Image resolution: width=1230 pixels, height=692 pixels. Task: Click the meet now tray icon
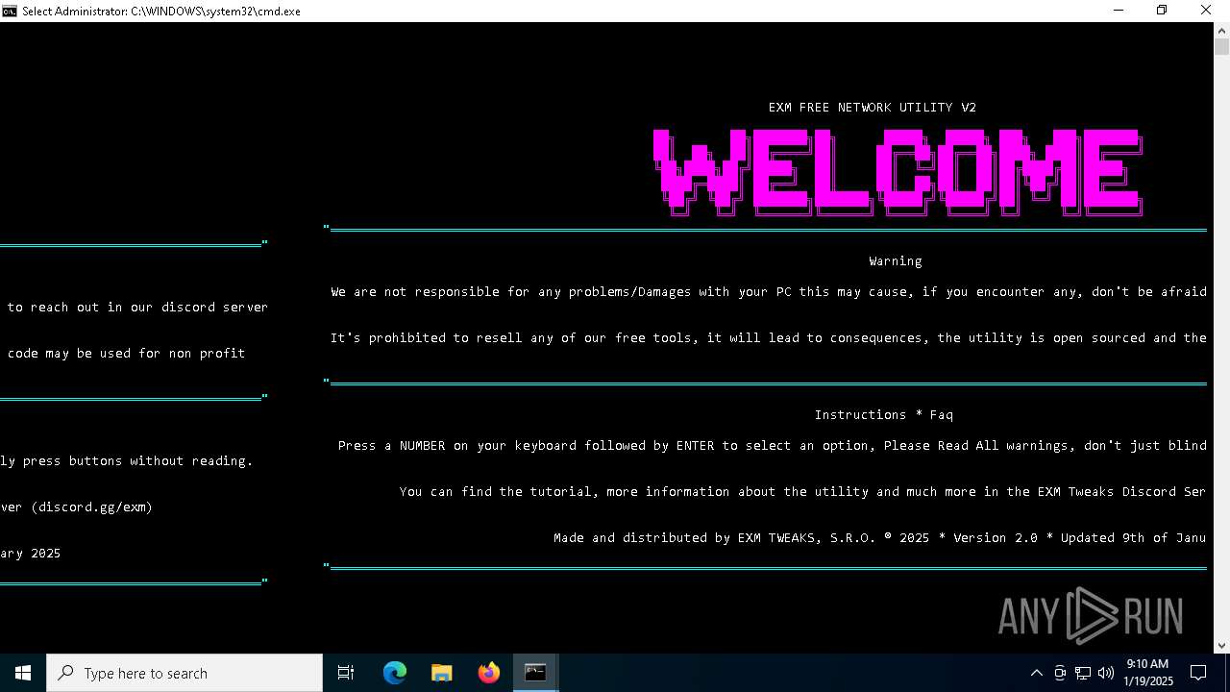click(1060, 673)
